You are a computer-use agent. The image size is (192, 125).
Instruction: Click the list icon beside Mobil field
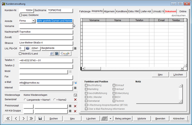[70, 72]
